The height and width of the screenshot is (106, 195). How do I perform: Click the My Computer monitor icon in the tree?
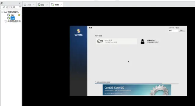6,12
